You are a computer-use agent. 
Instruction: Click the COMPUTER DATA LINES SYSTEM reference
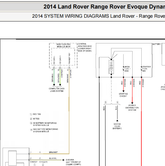57,90
